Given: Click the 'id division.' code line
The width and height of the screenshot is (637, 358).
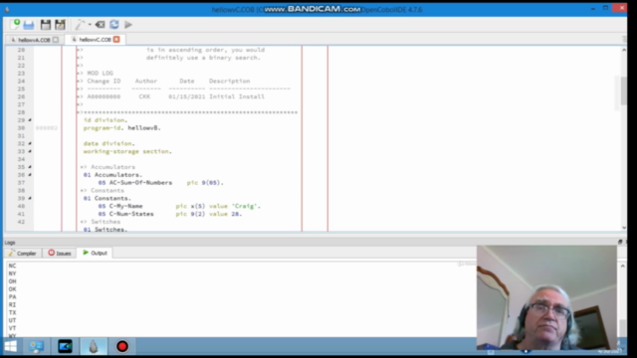Looking at the screenshot, I should [106, 120].
